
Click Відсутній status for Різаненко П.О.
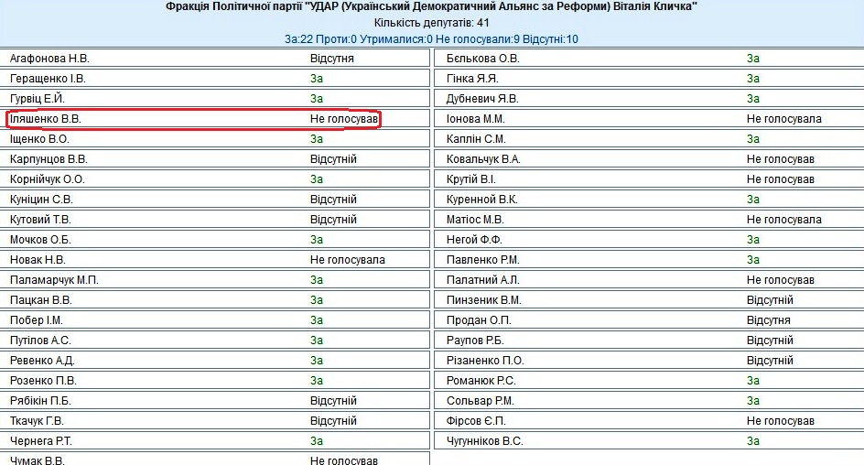click(770, 361)
